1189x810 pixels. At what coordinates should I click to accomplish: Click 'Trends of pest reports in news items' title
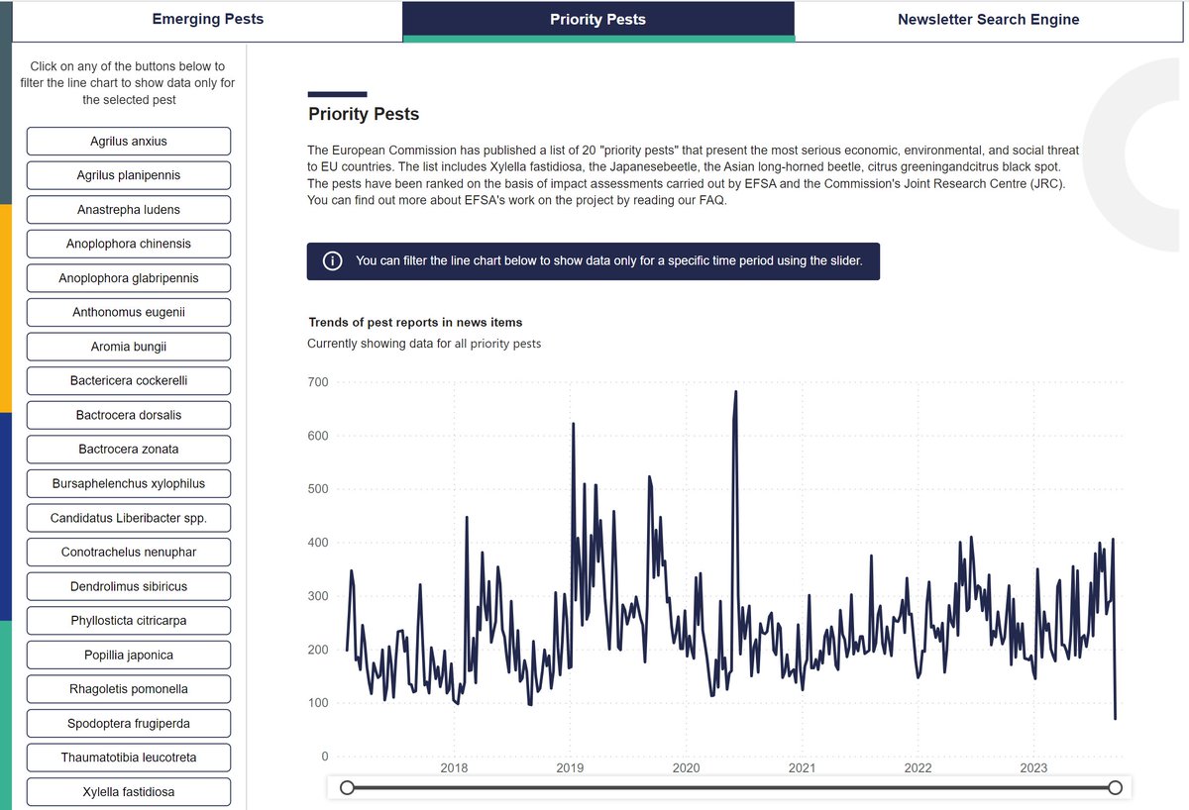415,322
